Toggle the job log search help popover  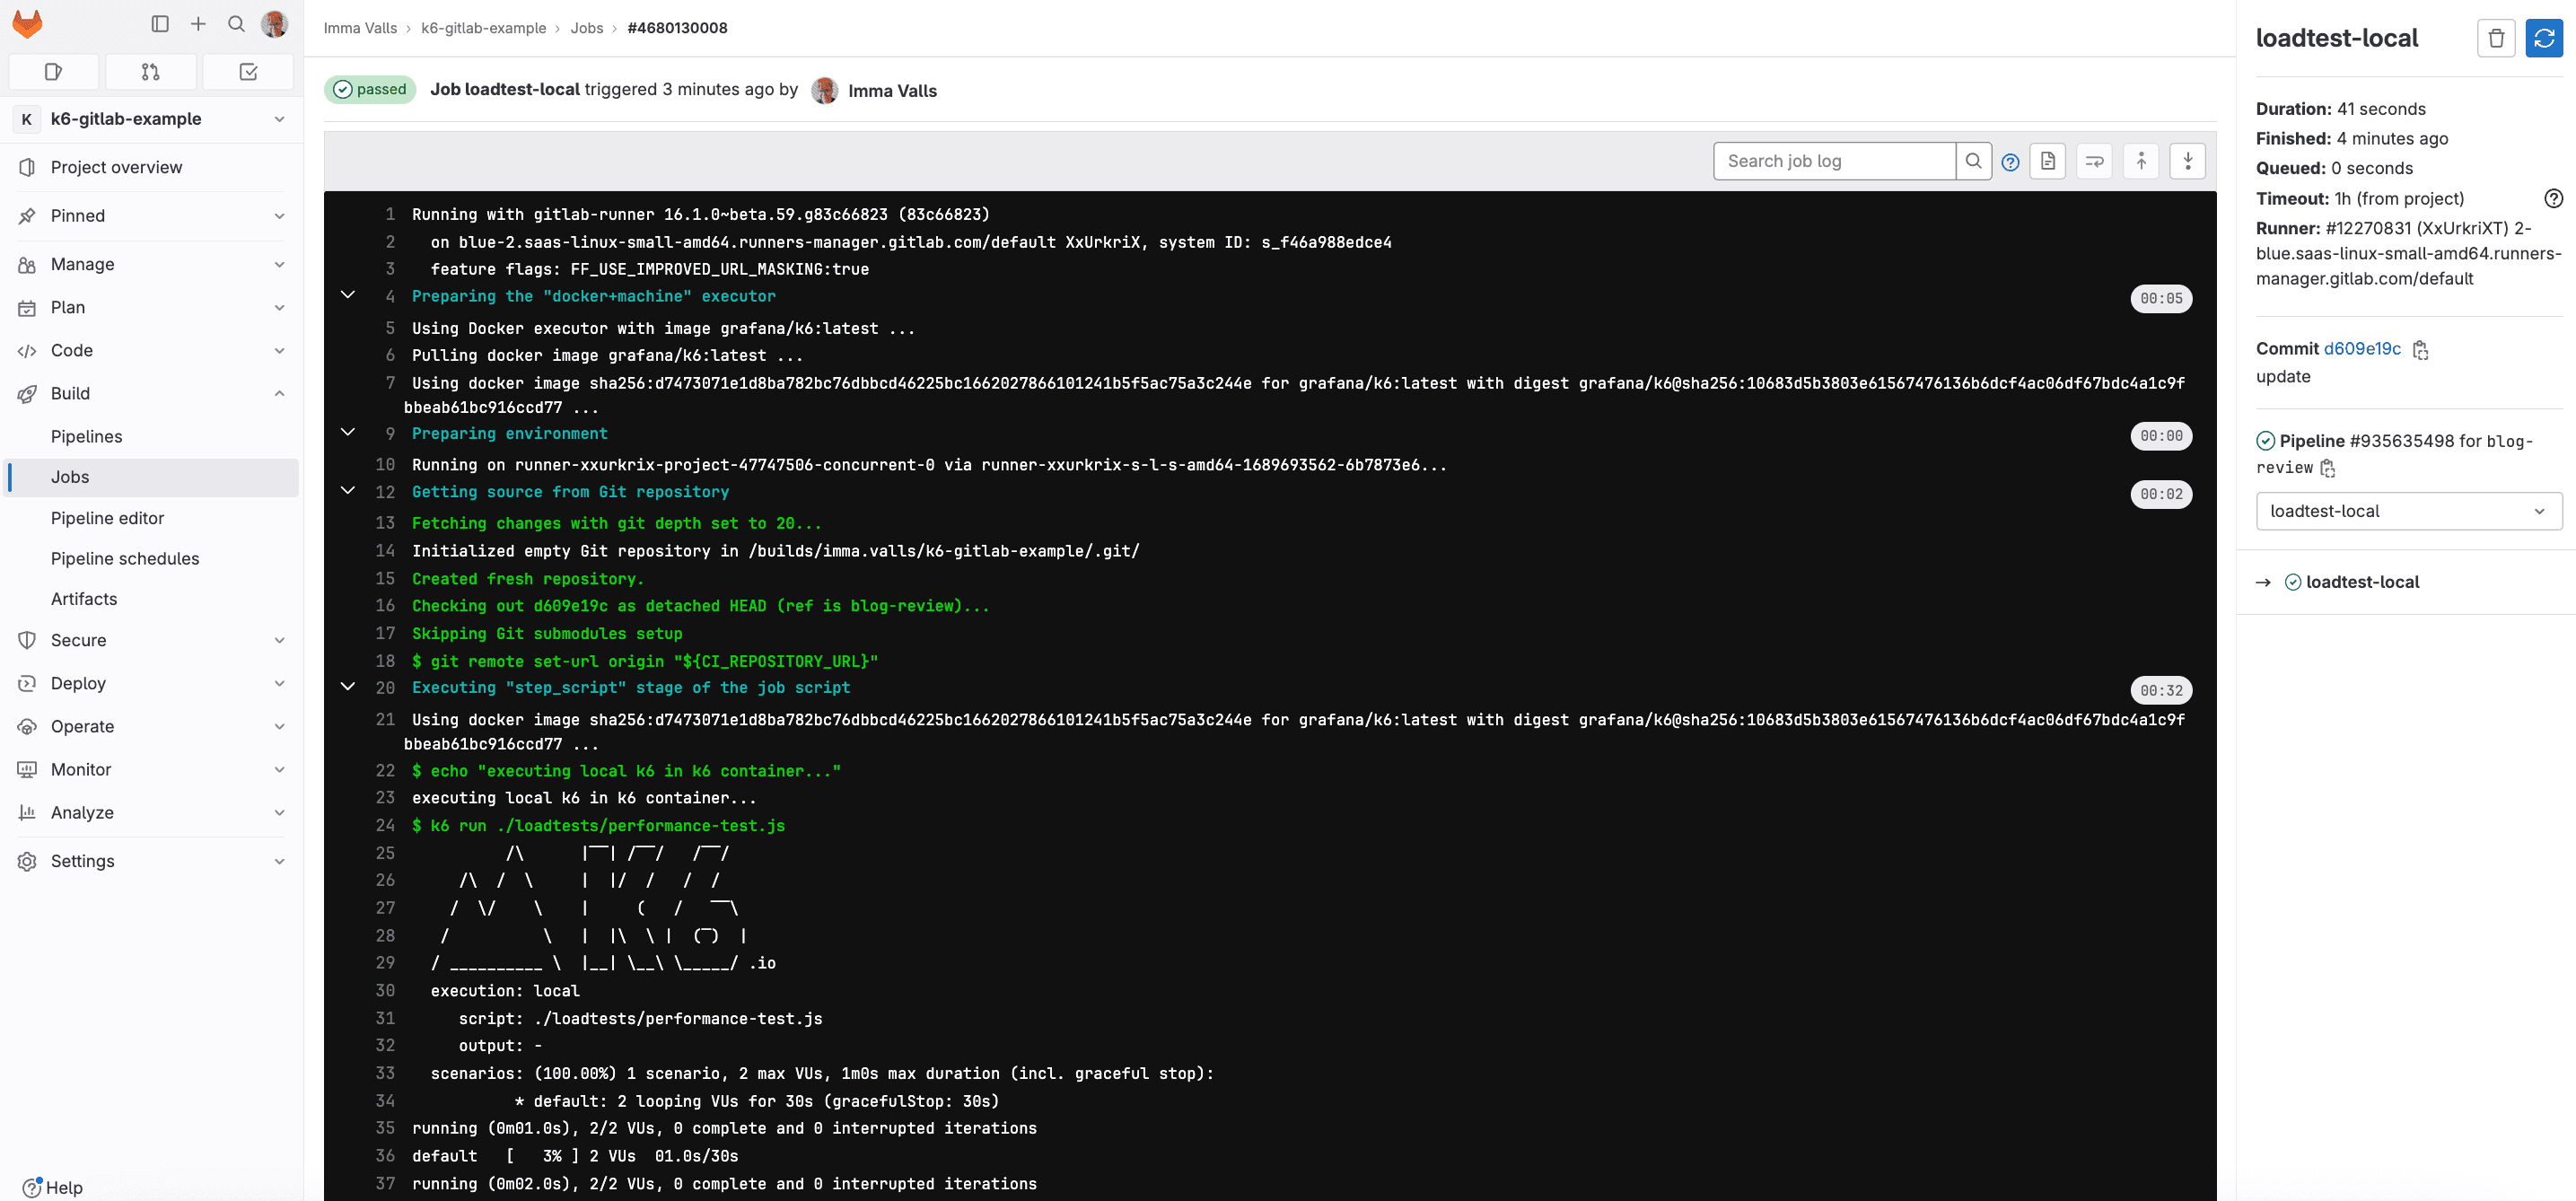click(x=2011, y=160)
